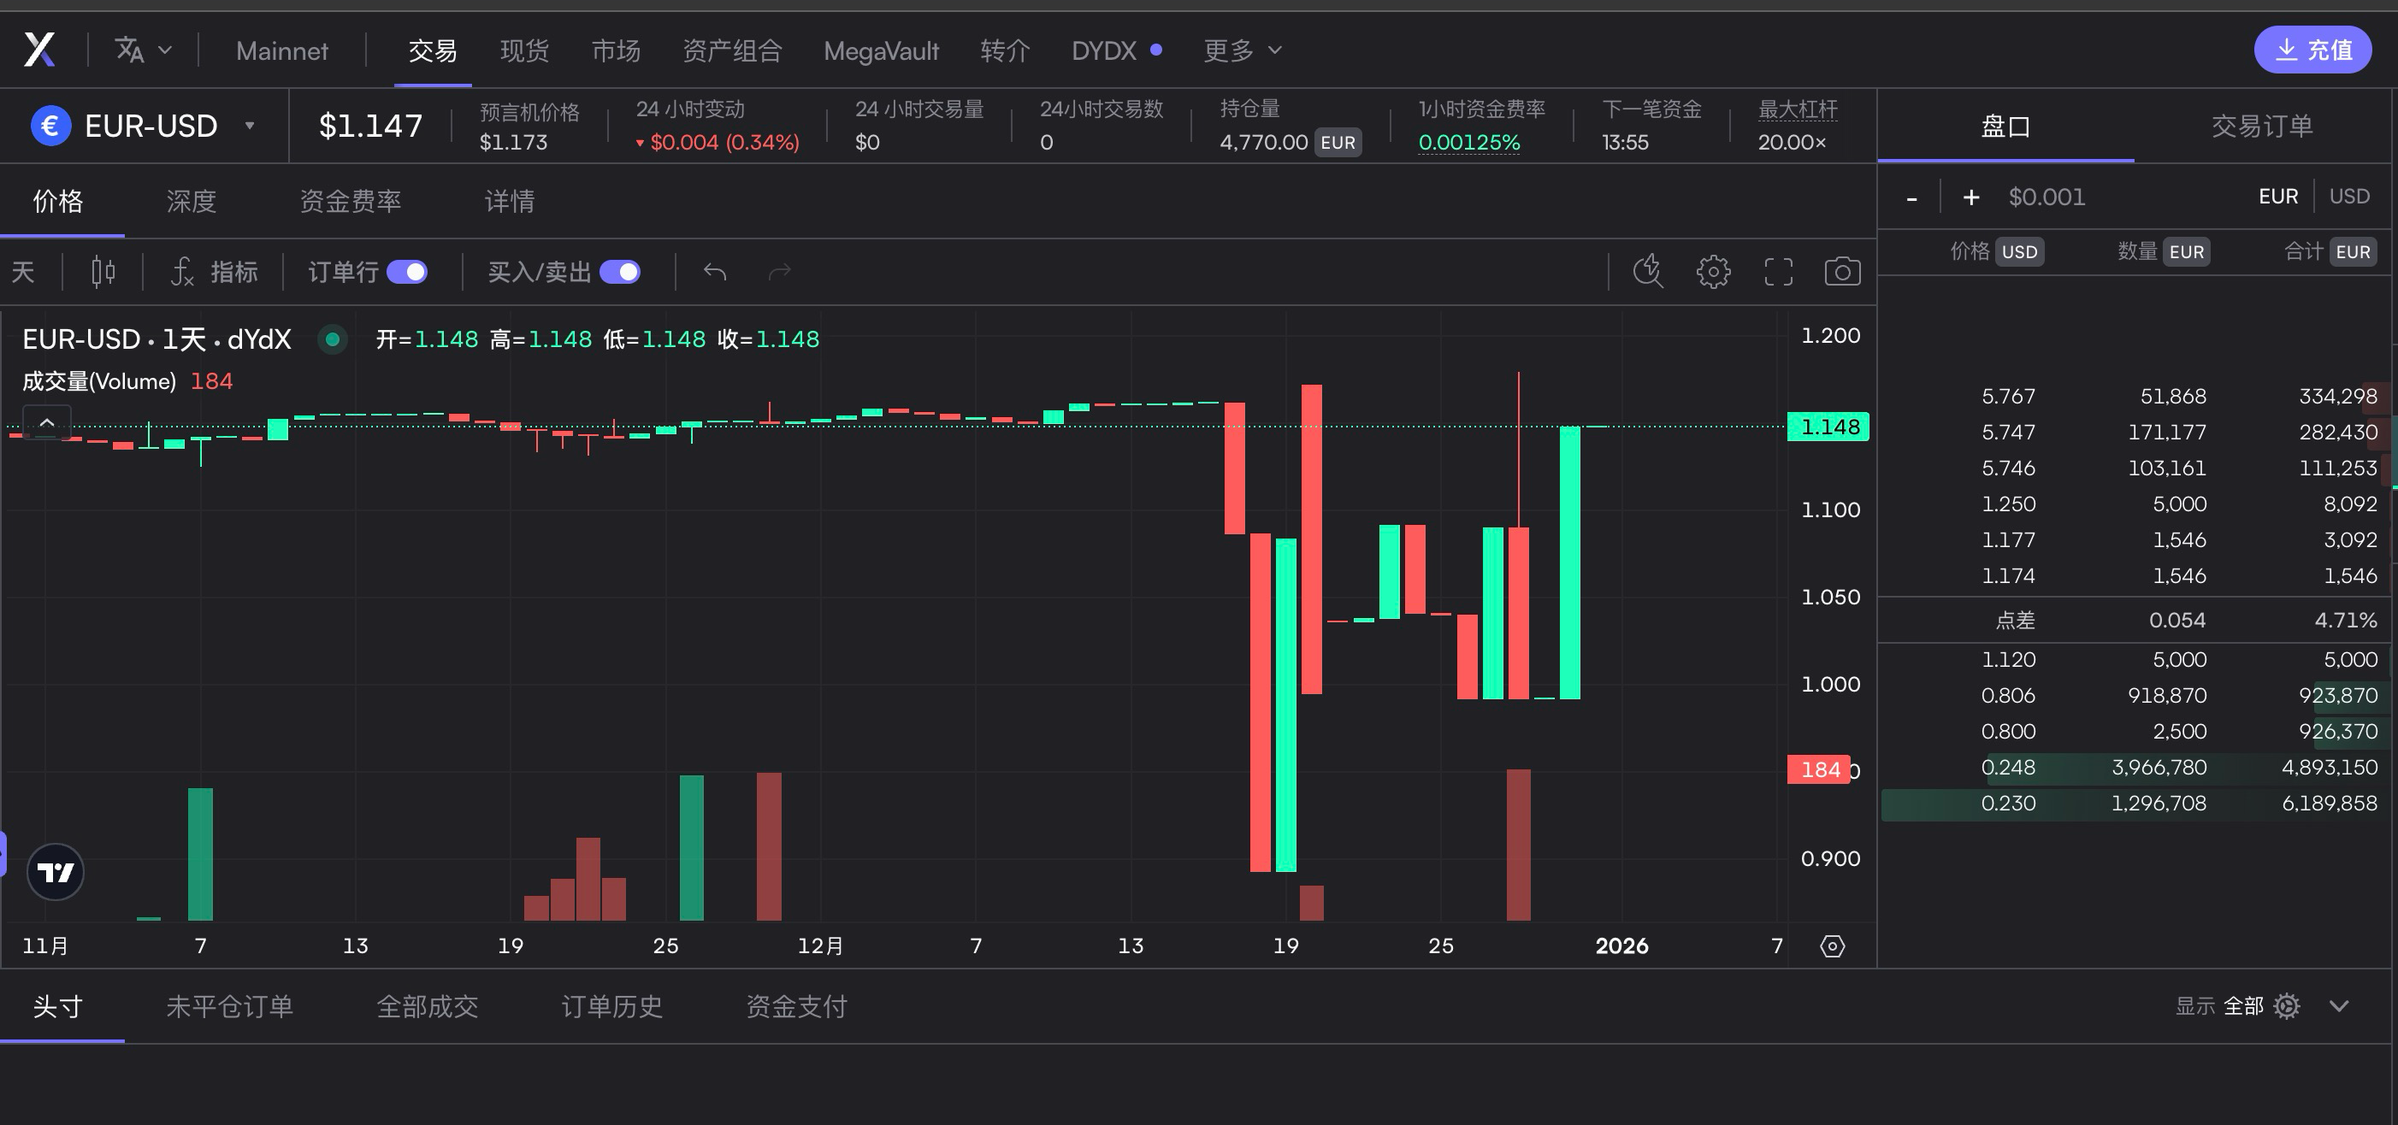Image resolution: width=2398 pixels, height=1125 pixels.
Task: Switch to the 深度 tab
Action: (x=191, y=200)
